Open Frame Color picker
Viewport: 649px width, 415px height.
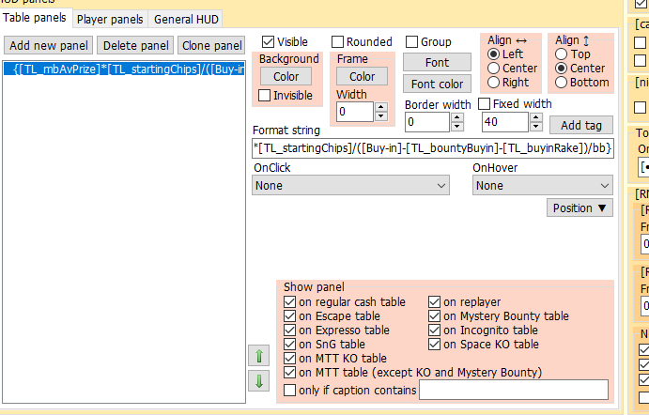tap(363, 77)
